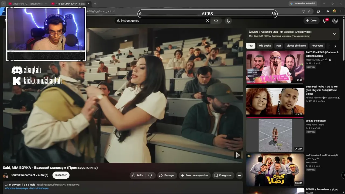Viewport: 345px width, 194px height.
Task: Click the Partager share button
Action: [x=167, y=175]
